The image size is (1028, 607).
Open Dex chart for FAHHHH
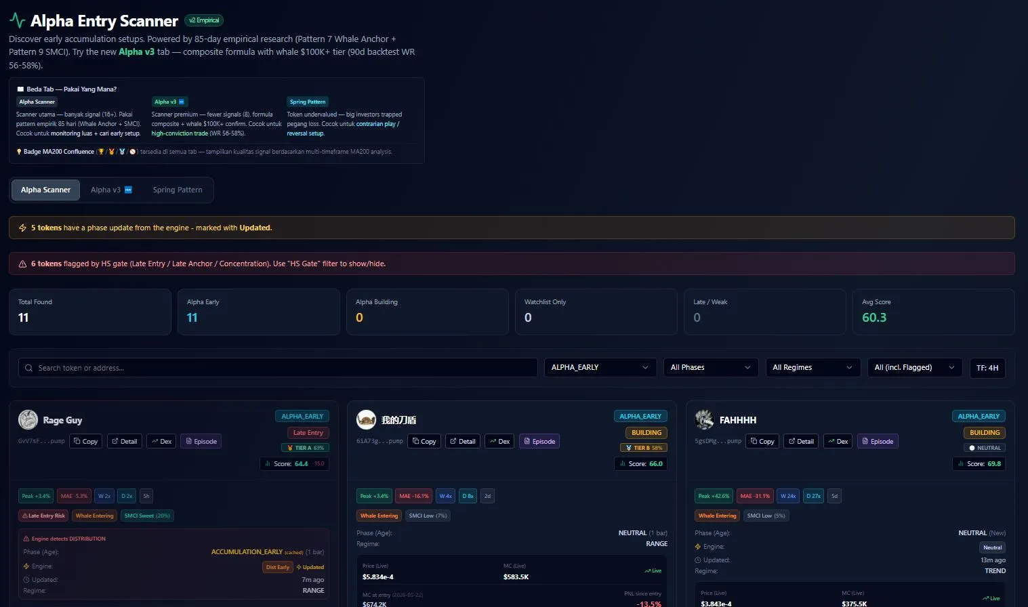838,441
